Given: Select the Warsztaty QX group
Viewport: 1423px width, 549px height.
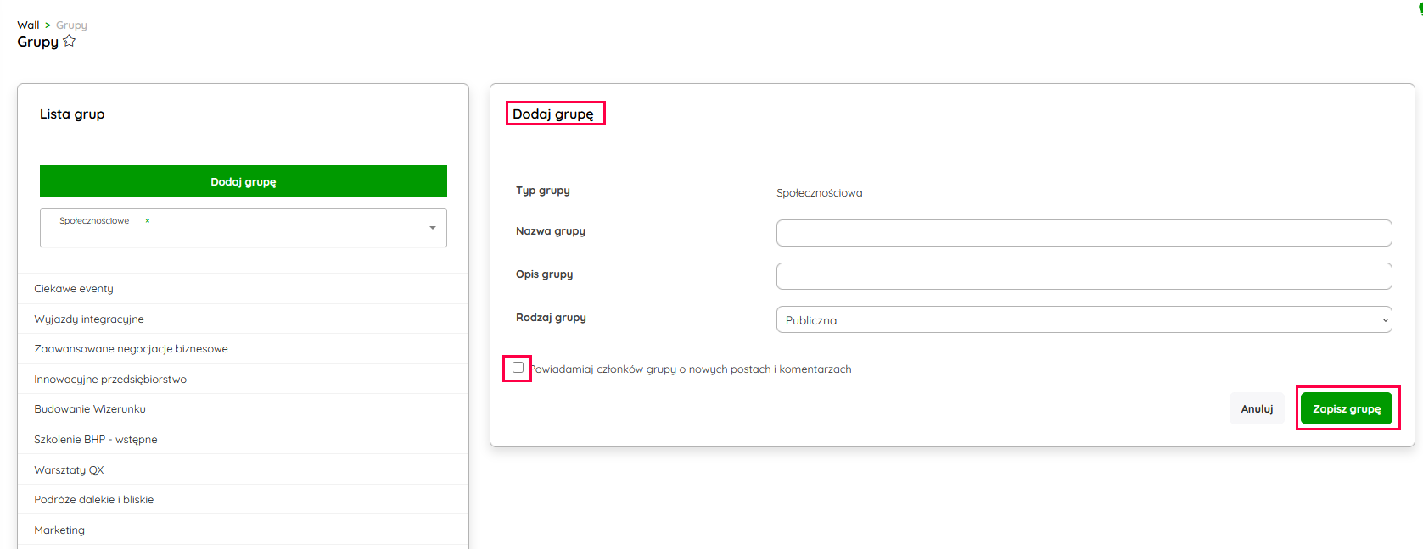Looking at the screenshot, I should 69,470.
